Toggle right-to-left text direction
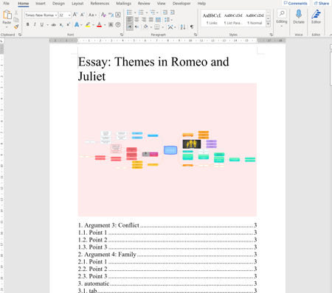This screenshot has height=293, width=332. click(x=136, y=27)
